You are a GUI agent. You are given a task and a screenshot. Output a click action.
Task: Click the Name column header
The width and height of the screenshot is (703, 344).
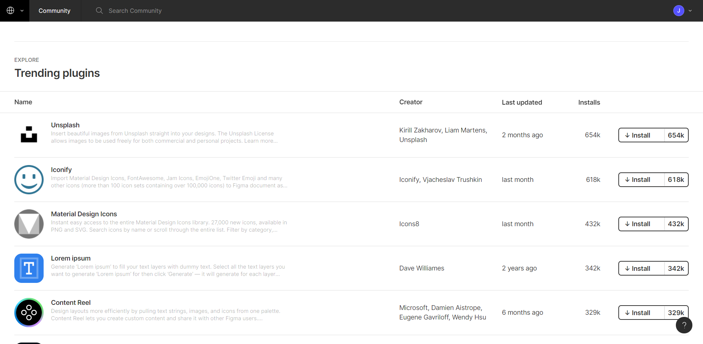coord(23,102)
